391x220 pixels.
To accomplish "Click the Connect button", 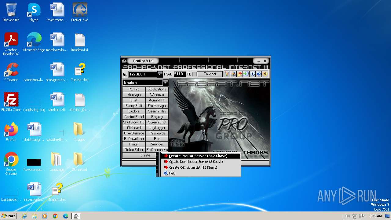I will pos(210,74).
